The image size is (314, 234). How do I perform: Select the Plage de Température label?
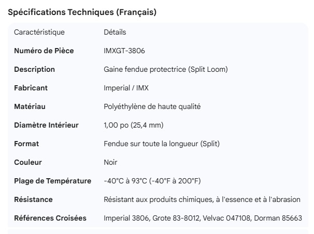[x=52, y=181]
